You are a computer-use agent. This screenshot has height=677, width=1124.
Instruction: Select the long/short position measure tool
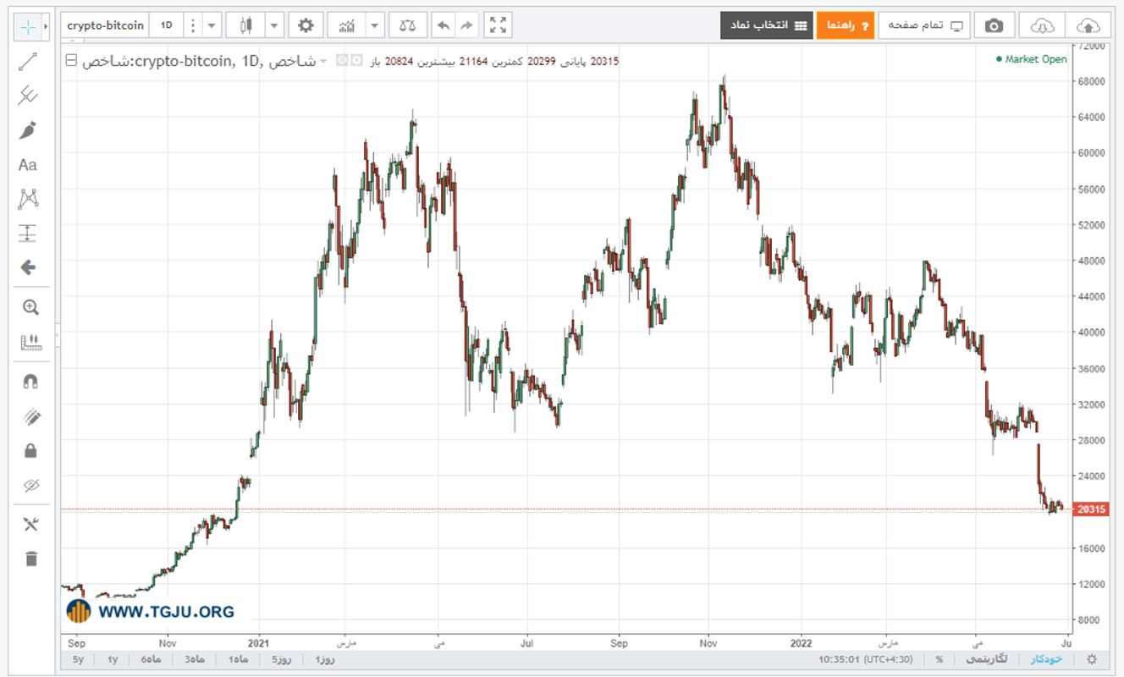[x=28, y=234]
